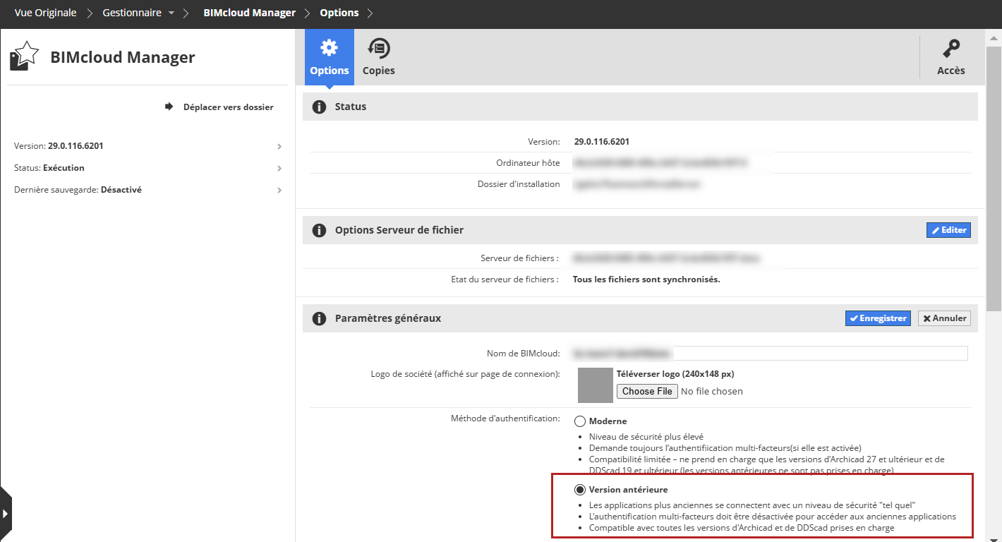Viewport: 1002px width, 542px height.
Task: Click the Annuler button
Action: (943, 318)
